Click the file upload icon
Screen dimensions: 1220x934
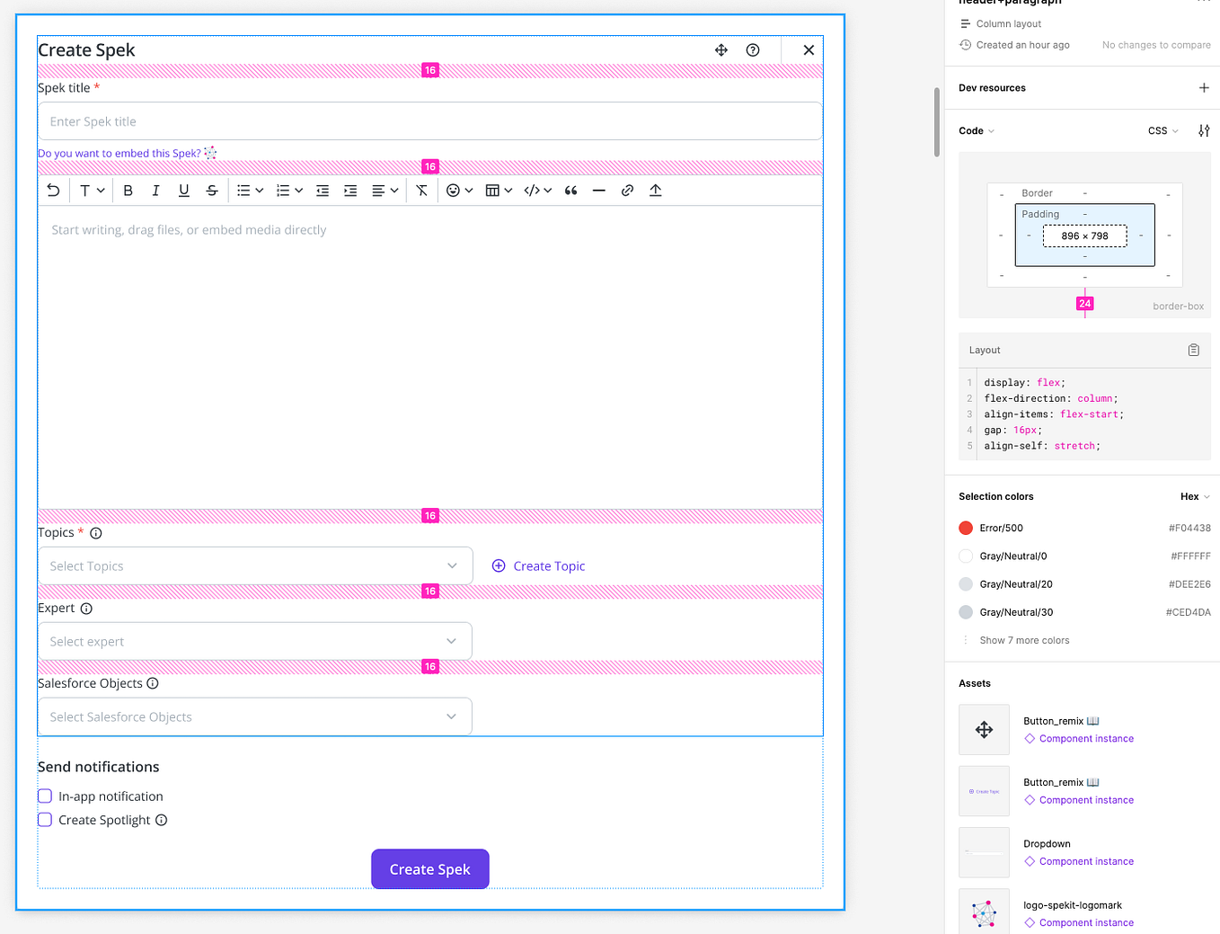[655, 190]
